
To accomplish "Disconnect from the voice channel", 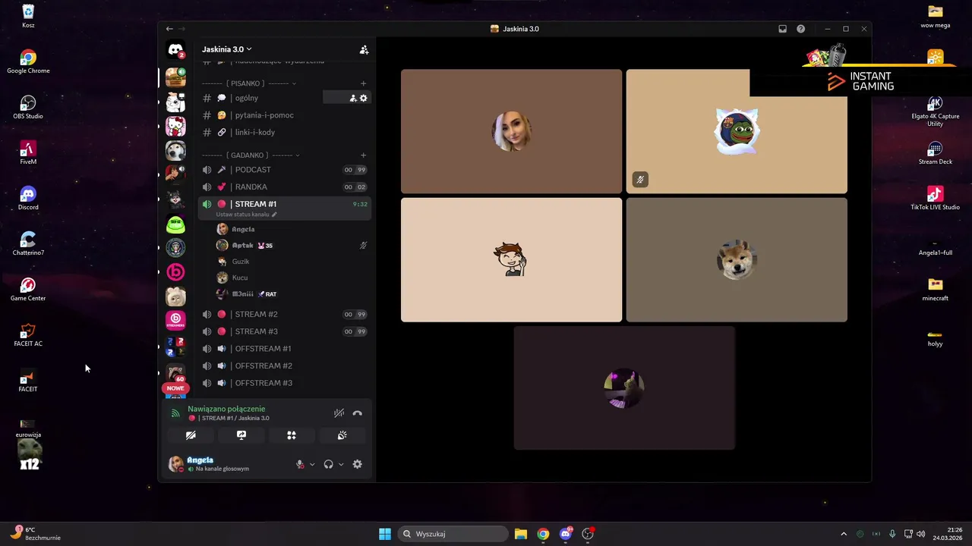I will 358,413.
